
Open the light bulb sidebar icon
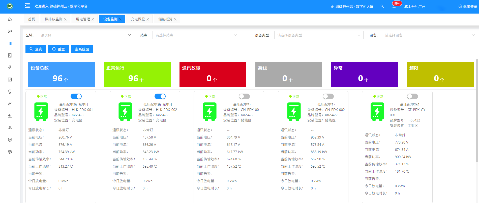click(10, 92)
